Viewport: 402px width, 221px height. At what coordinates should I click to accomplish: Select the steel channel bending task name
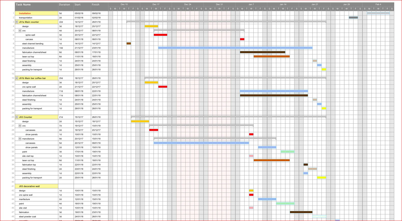coord(33,44)
